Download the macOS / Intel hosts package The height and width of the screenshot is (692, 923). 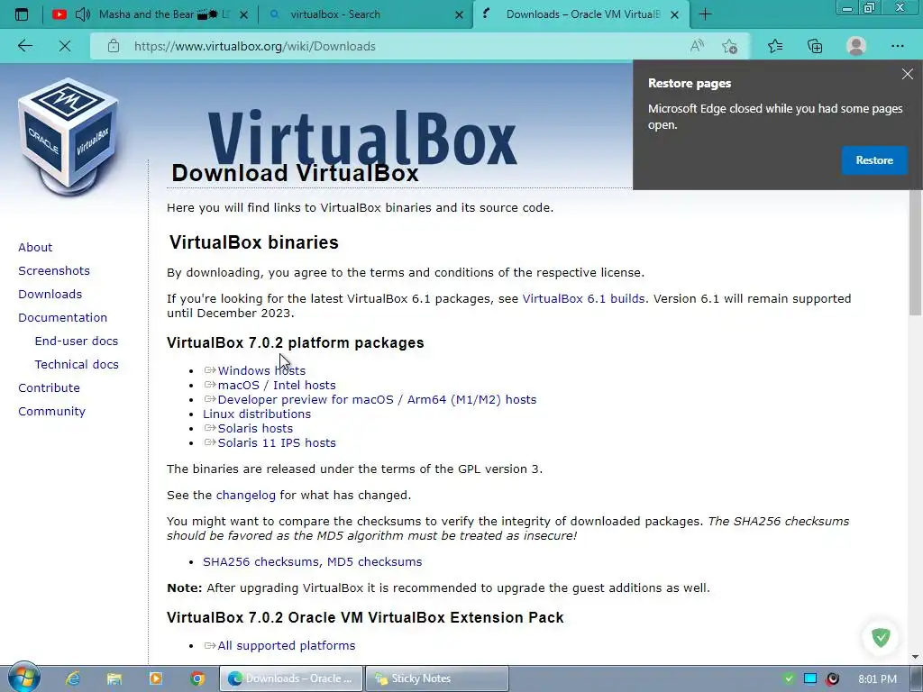tap(277, 385)
